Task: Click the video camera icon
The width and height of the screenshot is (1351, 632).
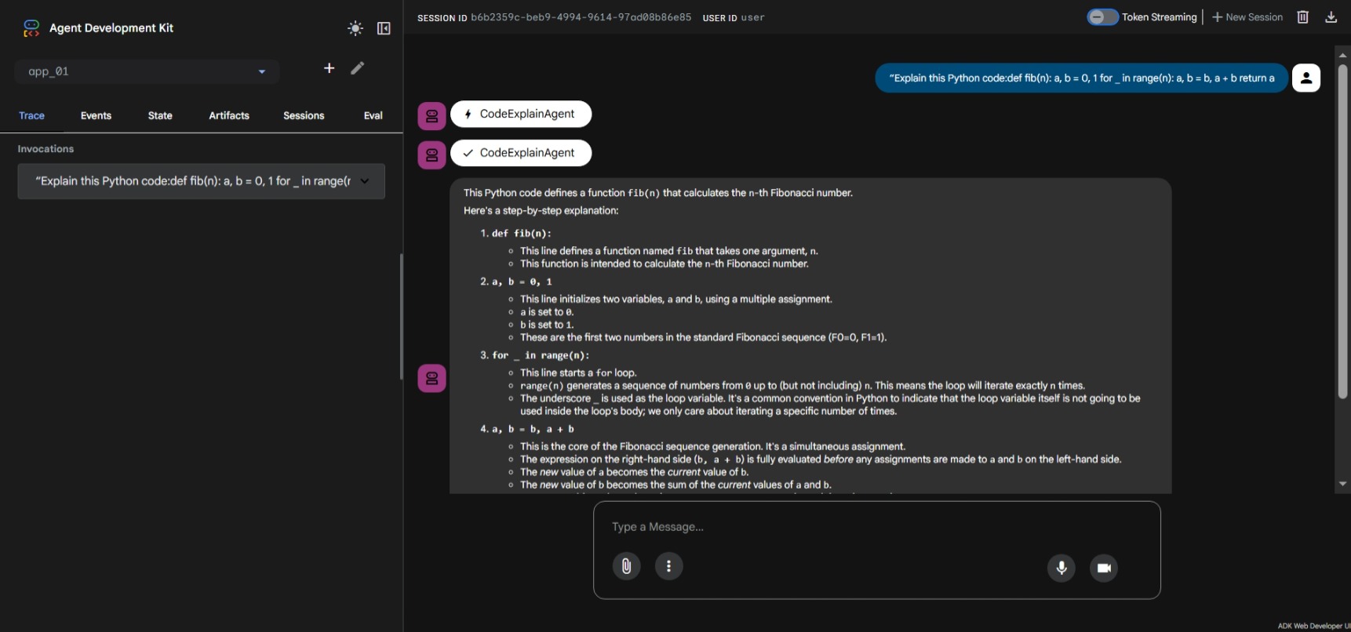Action: 1104,568
